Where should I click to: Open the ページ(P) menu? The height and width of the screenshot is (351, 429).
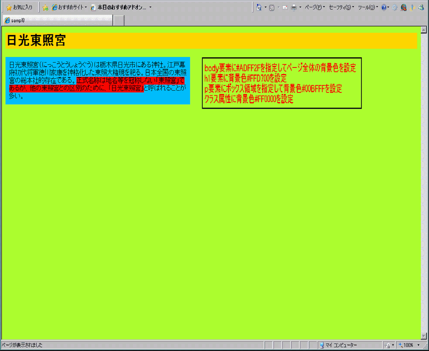click(x=315, y=7)
